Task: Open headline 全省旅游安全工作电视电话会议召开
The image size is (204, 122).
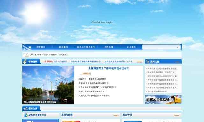Action: click(109, 68)
